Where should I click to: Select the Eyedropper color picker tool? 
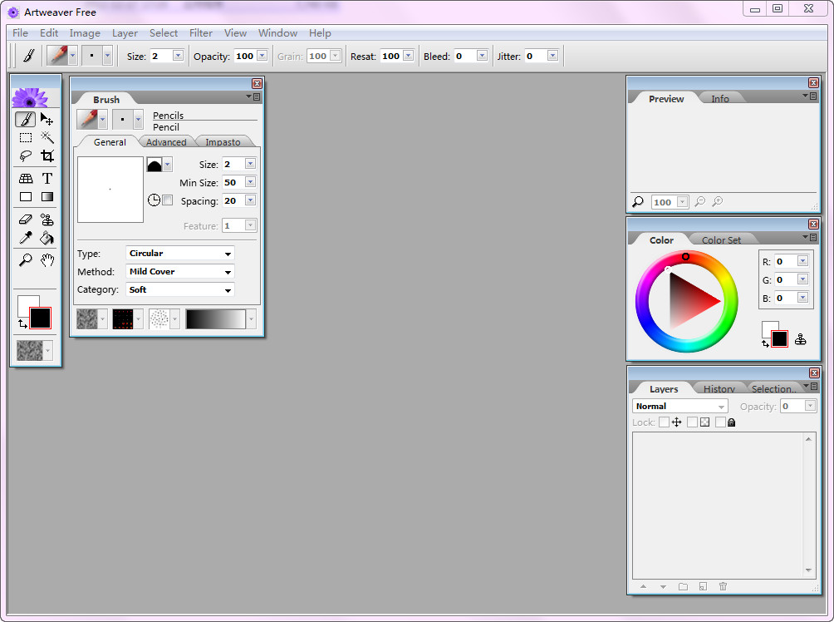pyautogui.click(x=26, y=239)
